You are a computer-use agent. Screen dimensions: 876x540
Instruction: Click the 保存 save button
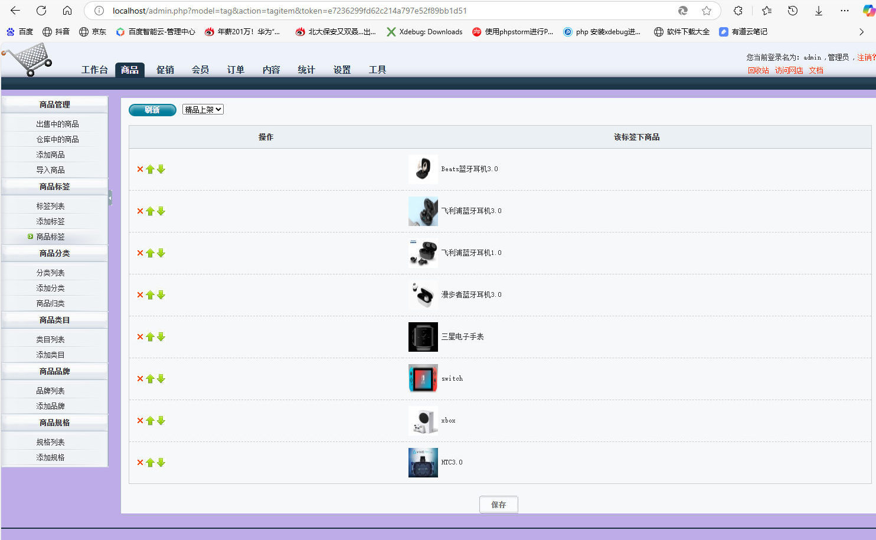[499, 505]
